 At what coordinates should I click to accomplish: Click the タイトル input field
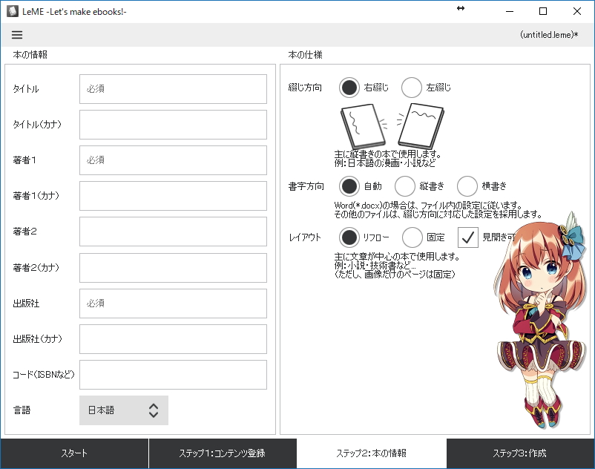tap(172, 89)
